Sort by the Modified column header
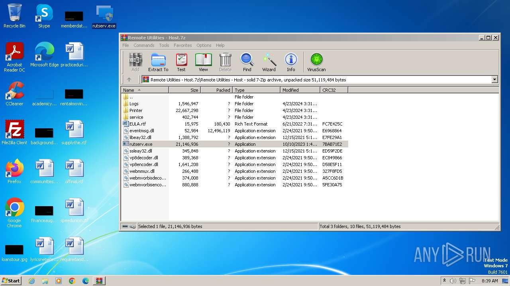Image resolution: width=510 pixels, height=286 pixels. 300,90
